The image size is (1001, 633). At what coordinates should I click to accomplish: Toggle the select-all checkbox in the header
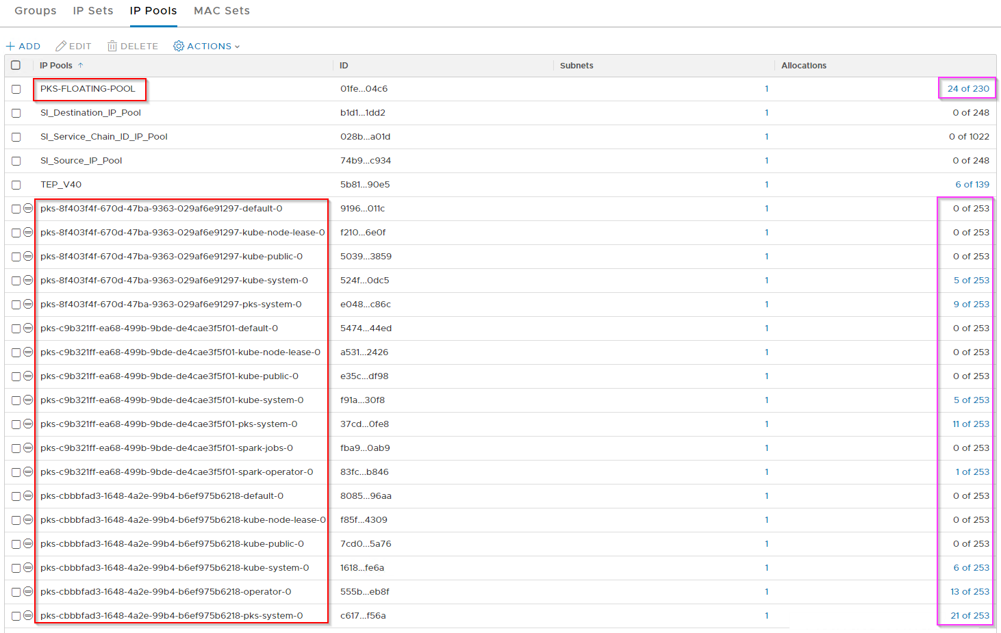click(16, 66)
